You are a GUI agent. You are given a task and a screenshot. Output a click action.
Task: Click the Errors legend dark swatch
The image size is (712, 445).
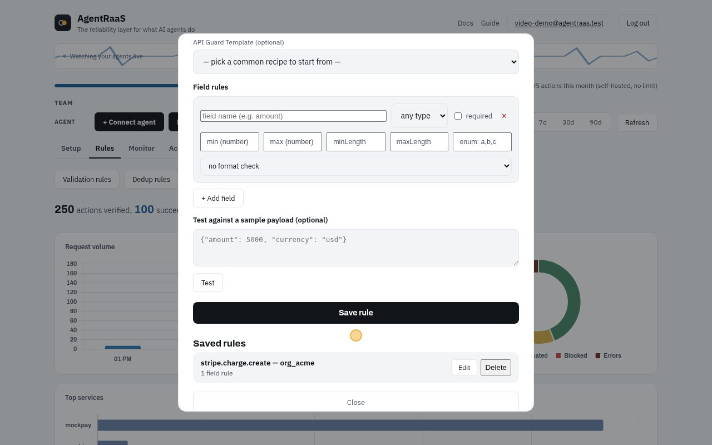click(x=598, y=355)
